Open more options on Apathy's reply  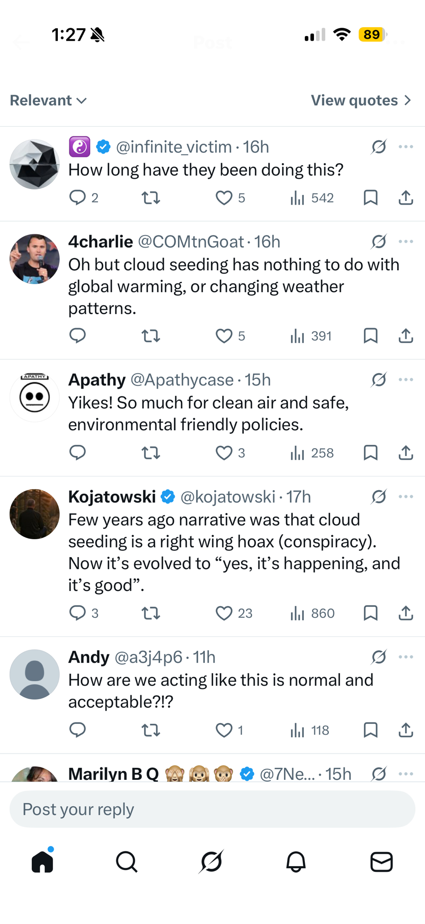(x=406, y=379)
